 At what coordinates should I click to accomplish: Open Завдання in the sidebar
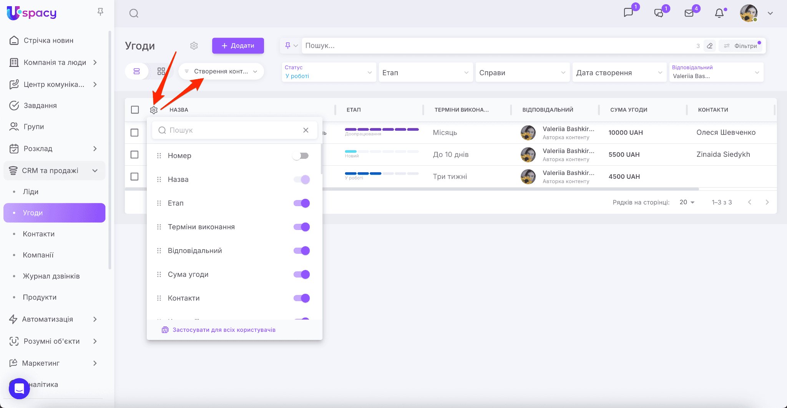point(40,105)
